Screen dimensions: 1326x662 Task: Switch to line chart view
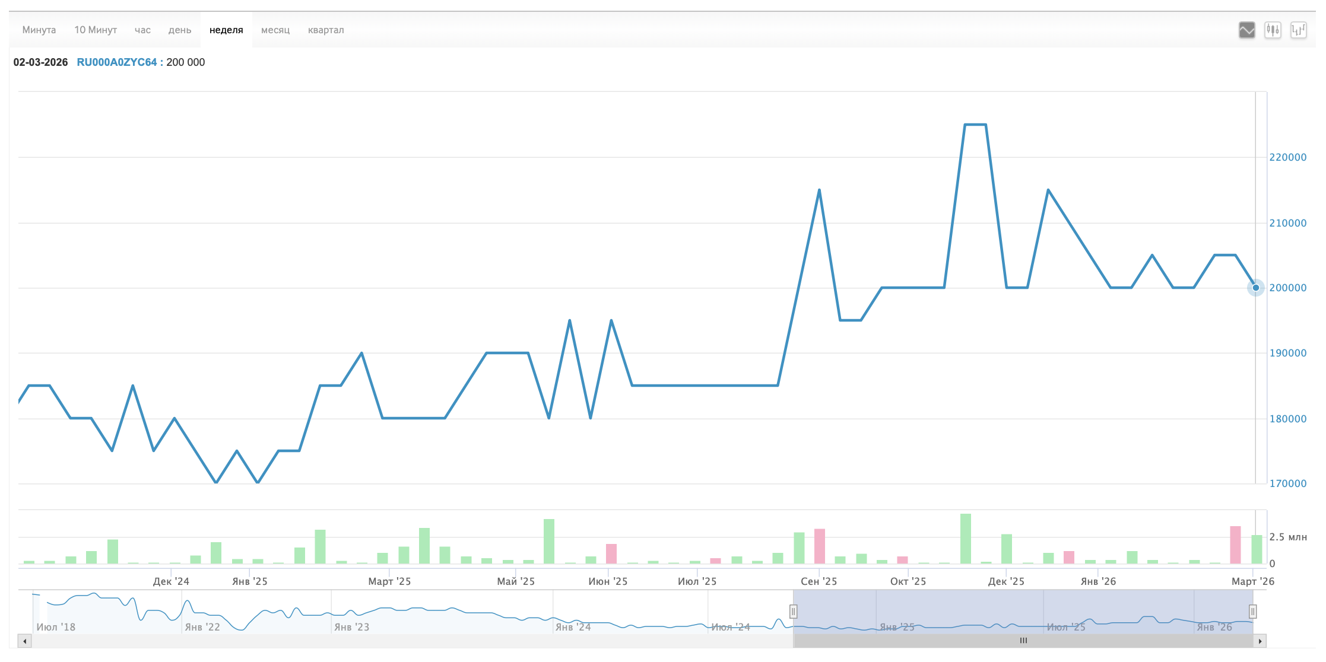pyautogui.click(x=1246, y=30)
